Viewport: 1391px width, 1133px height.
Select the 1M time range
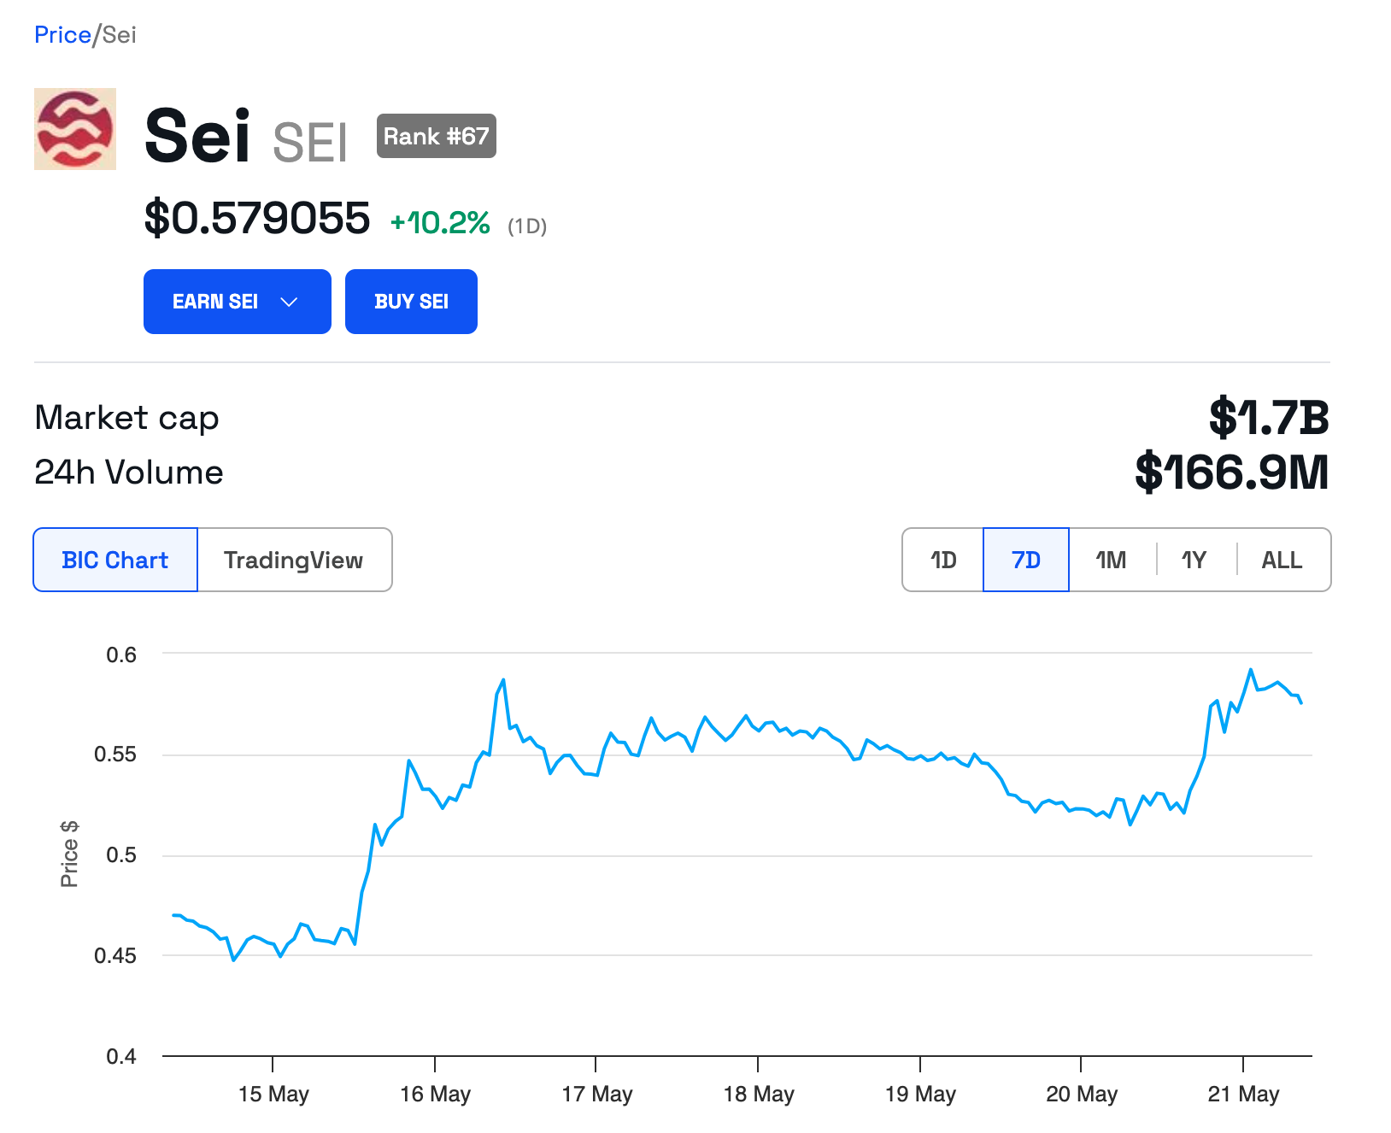click(1111, 560)
